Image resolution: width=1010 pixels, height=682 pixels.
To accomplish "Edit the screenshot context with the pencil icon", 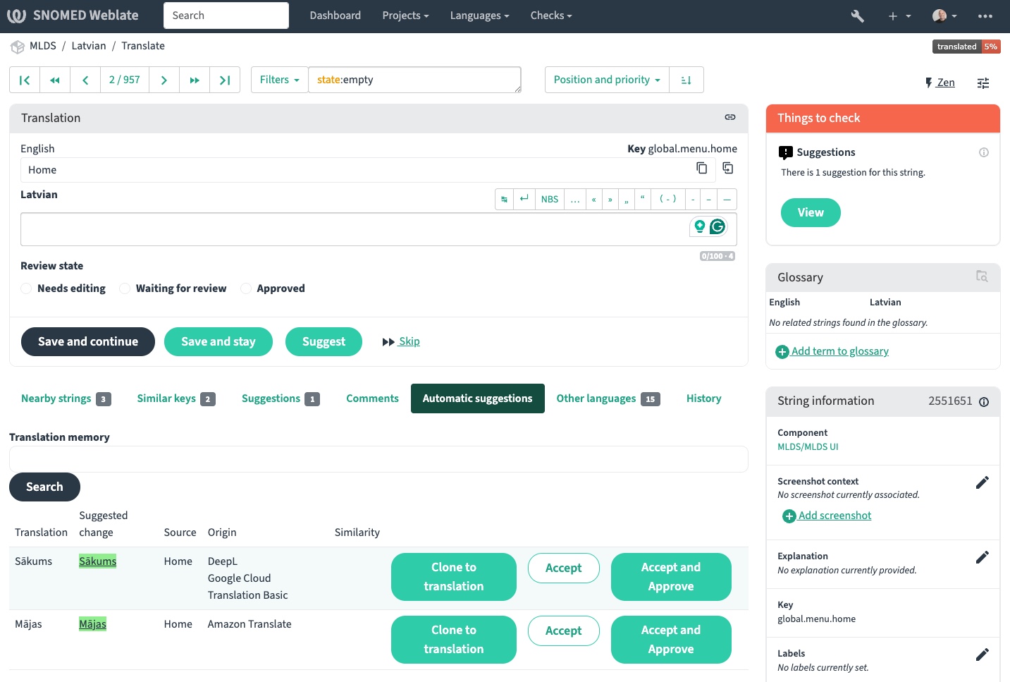I will [982, 482].
